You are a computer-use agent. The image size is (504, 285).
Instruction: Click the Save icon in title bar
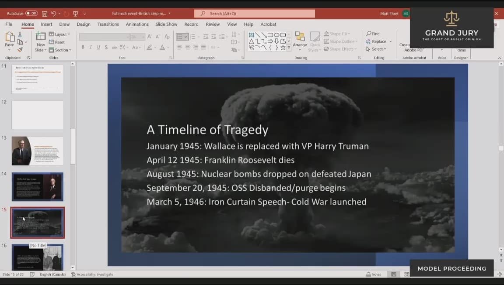(x=44, y=14)
